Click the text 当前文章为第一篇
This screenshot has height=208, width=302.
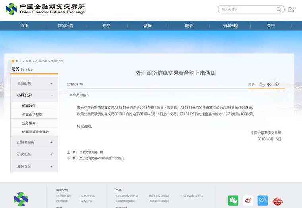point(91,152)
